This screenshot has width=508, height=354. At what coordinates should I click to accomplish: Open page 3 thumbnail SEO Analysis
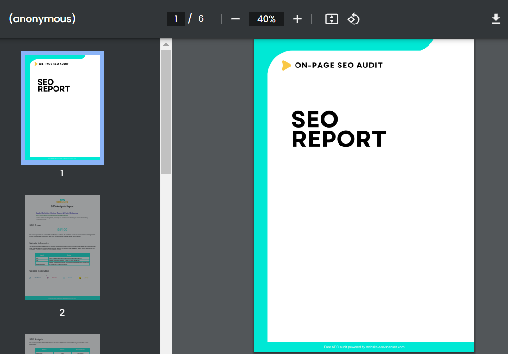click(62, 344)
